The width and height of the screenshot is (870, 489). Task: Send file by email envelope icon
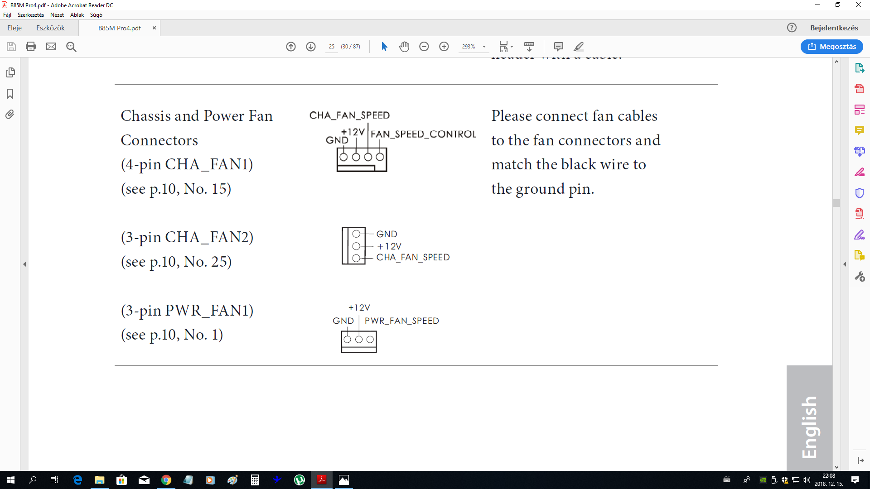pyautogui.click(x=51, y=47)
